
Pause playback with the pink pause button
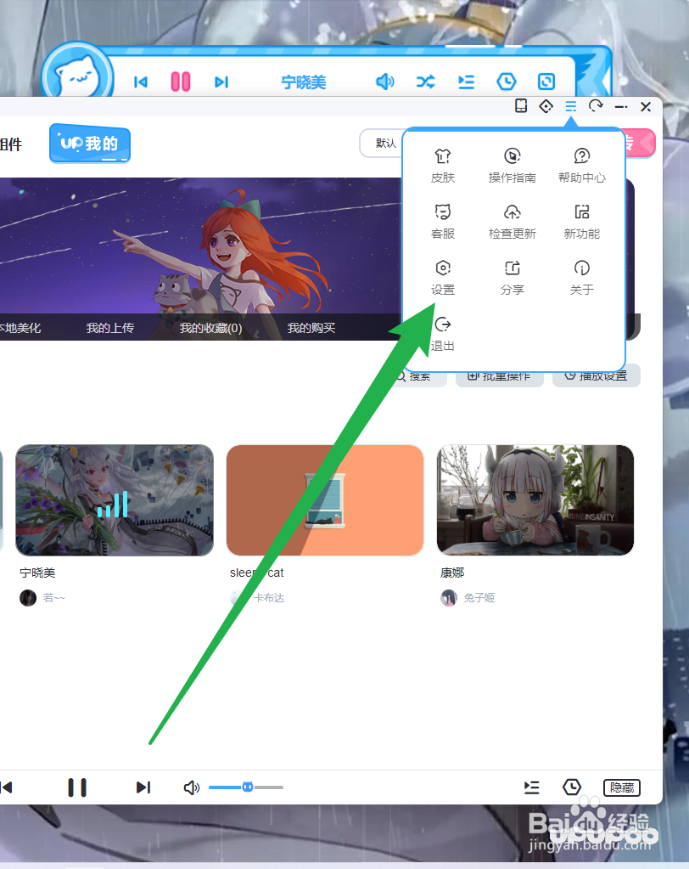coord(181,82)
